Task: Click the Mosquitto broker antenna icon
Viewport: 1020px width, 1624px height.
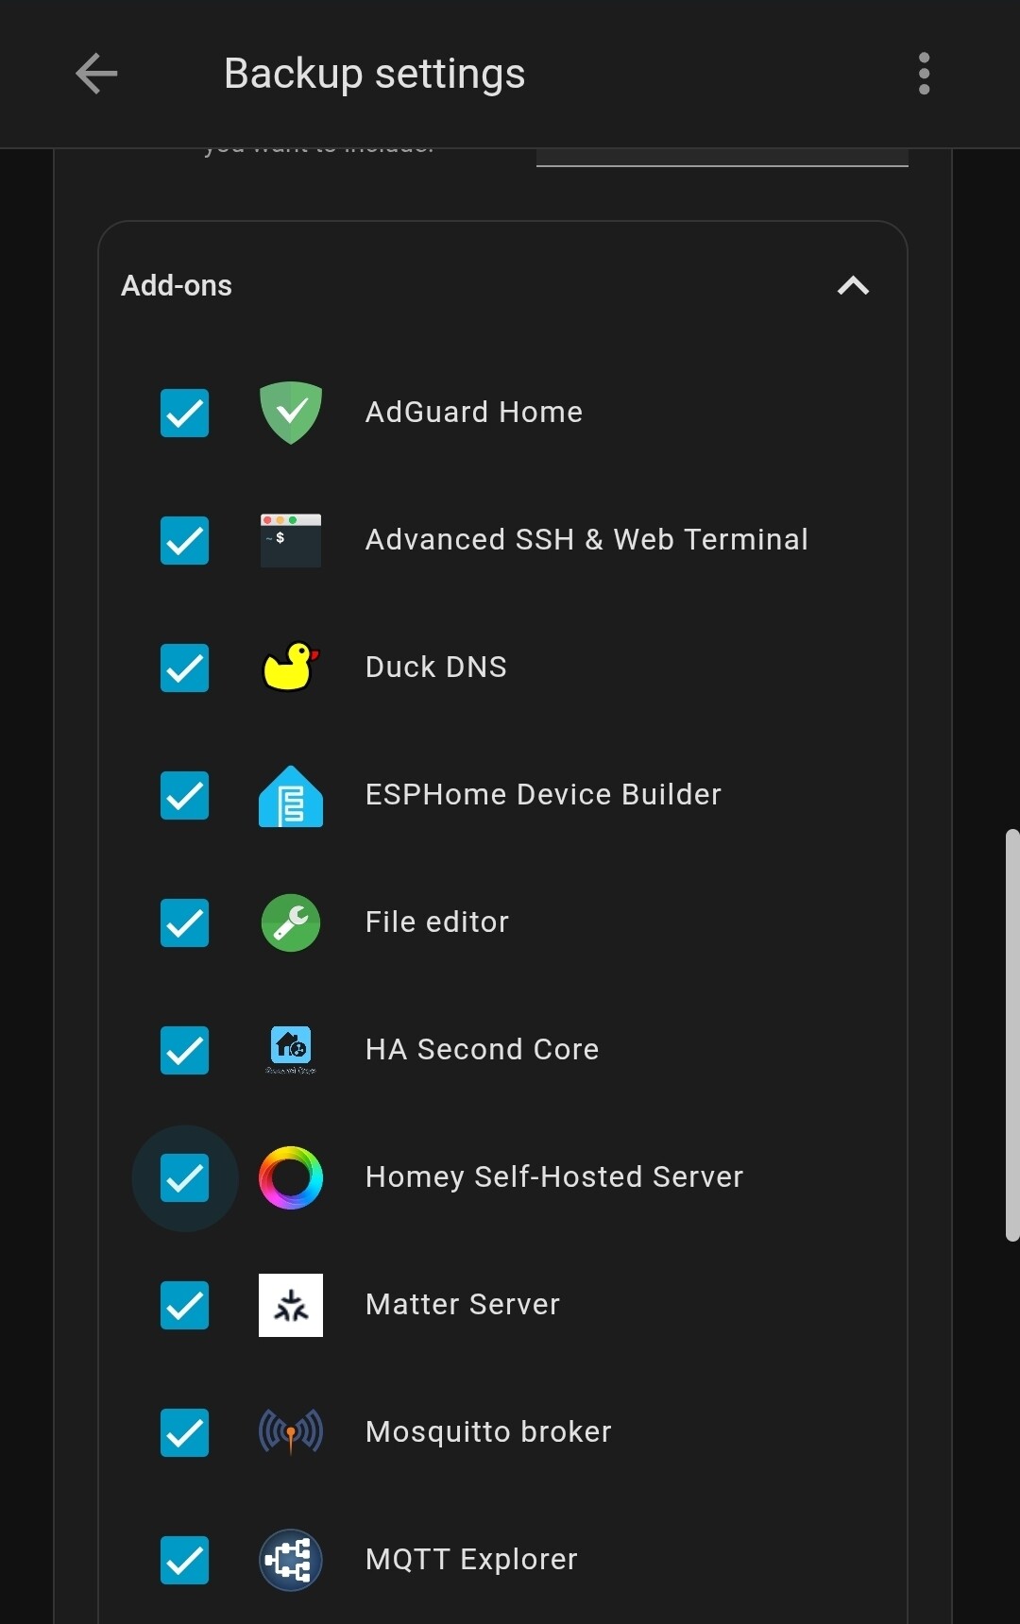Action: (x=291, y=1432)
